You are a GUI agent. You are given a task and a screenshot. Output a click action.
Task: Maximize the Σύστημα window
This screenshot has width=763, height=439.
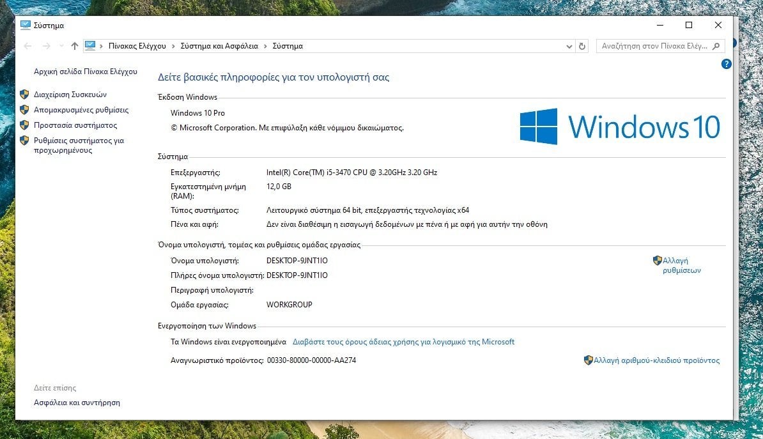point(688,26)
